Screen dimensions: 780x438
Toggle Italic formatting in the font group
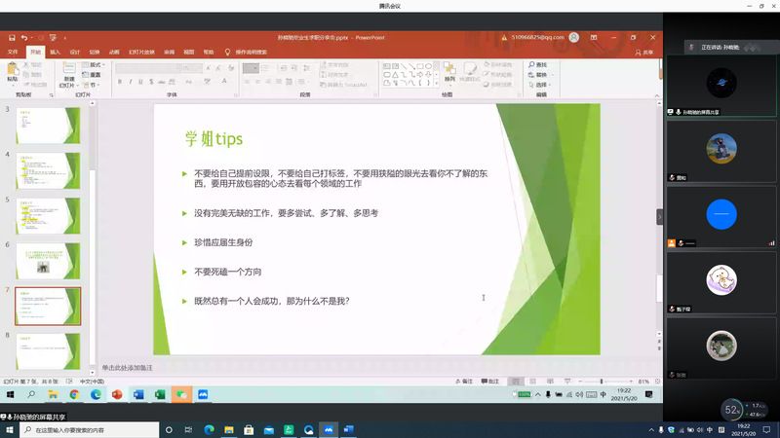tap(131, 82)
